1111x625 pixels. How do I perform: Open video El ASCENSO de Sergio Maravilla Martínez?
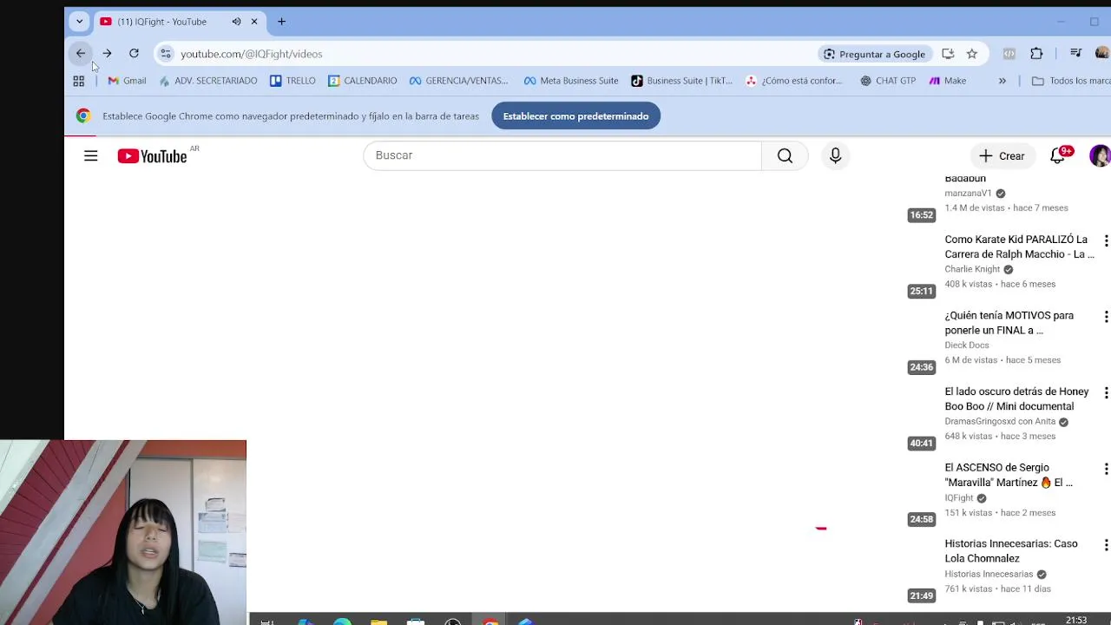click(x=1009, y=475)
